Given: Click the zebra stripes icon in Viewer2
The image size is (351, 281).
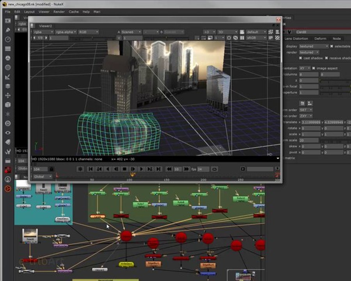Looking at the screenshot, I should [x=277, y=38].
